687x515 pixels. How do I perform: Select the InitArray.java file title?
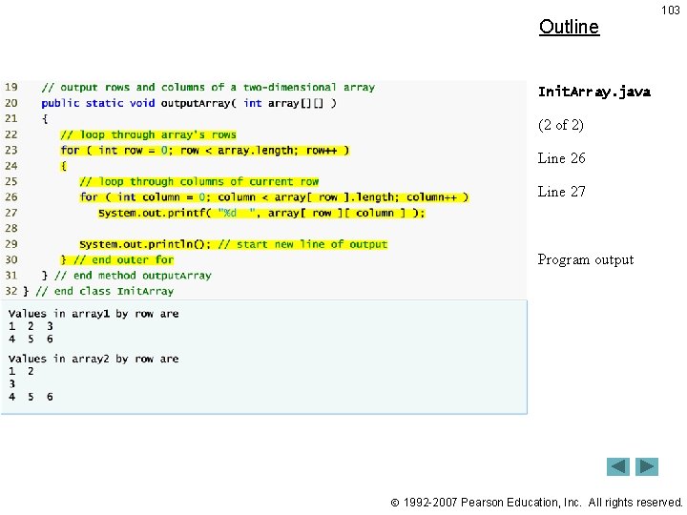pyautogui.click(x=594, y=92)
